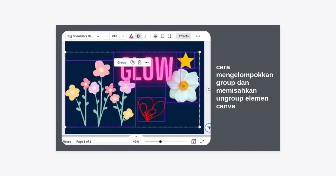Open the Effects panel
The image size is (336, 176).
coord(184,36)
